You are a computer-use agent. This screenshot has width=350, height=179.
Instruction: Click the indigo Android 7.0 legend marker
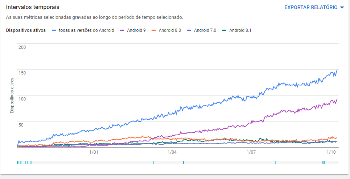click(189, 30)
